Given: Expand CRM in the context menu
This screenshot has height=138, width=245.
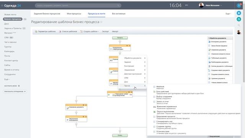Looking at the screenshot, I should [133, 78].
